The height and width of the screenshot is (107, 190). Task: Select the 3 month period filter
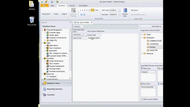[87, 10]
